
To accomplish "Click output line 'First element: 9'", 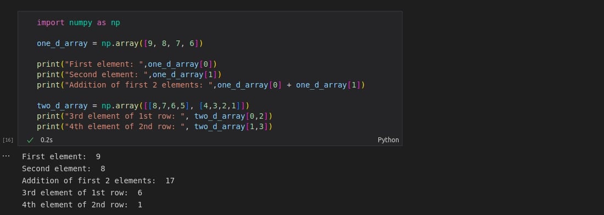I will (x=61, y=156).
